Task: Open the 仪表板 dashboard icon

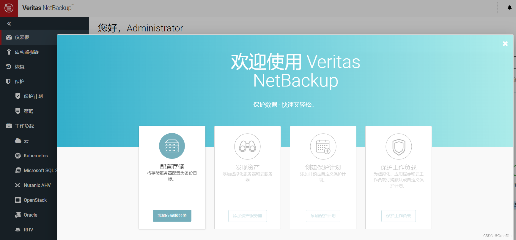Action: click(x=9, y=37)
